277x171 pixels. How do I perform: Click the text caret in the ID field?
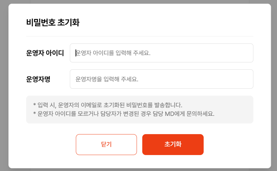[x=76, y=53]
